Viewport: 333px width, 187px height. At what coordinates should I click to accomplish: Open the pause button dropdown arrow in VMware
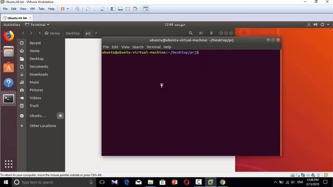coord(68,9)
